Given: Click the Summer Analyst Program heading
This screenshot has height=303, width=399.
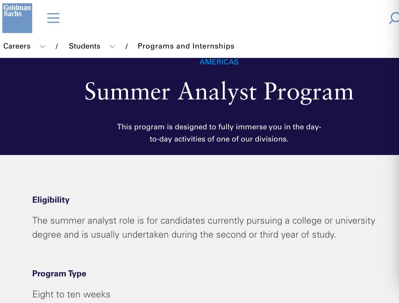Looking at the screenshot, I should pos(219,92).
